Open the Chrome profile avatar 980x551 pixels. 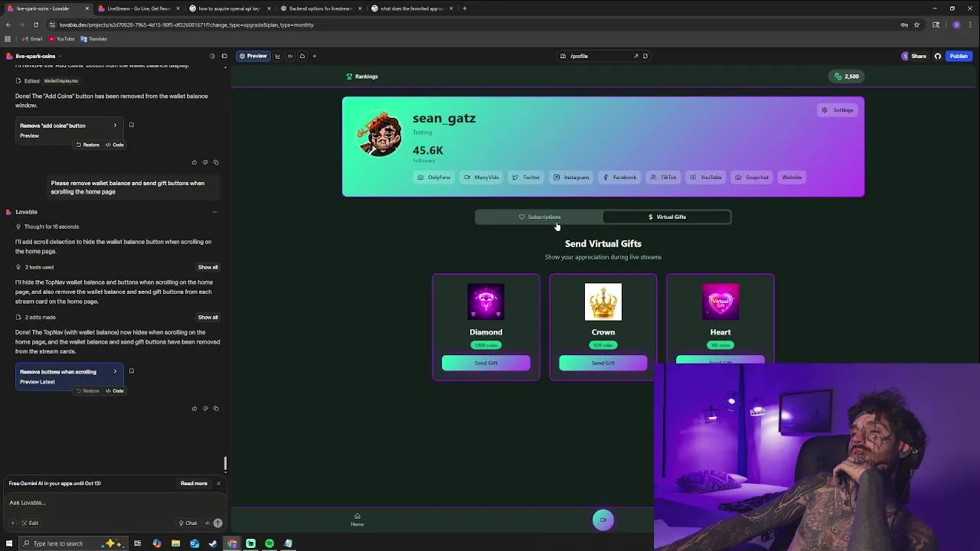(x=956, y=24)
